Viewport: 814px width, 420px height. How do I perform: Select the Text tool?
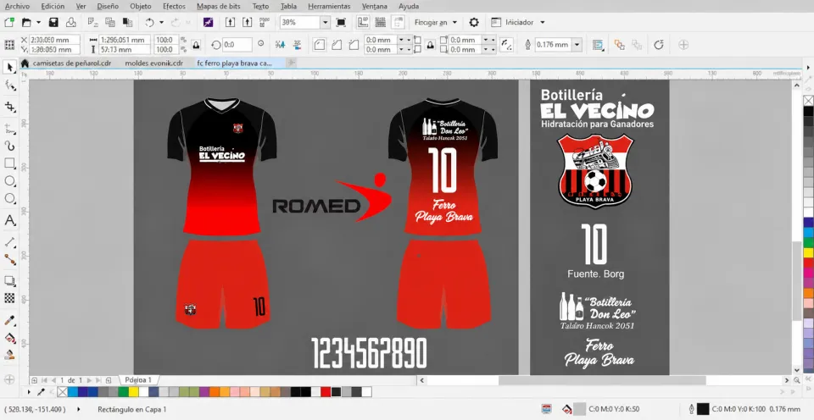point(9,220)
